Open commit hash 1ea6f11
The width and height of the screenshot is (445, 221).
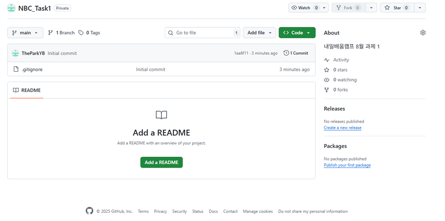[241, 53]
